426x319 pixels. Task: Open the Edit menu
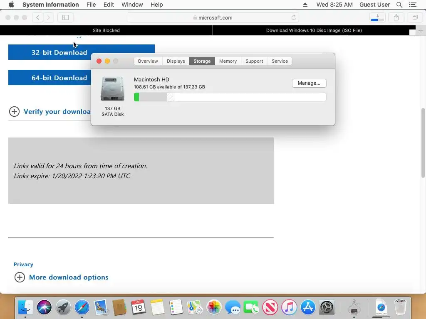point(109,5)
